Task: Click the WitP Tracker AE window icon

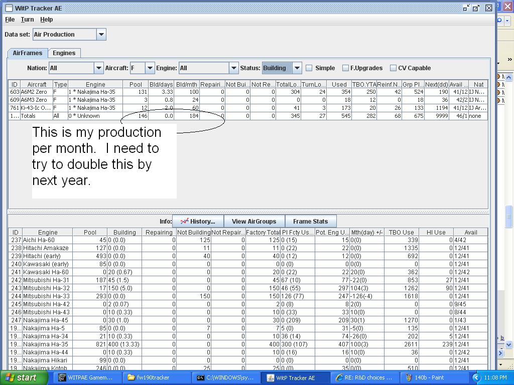Action: [9, 8]
